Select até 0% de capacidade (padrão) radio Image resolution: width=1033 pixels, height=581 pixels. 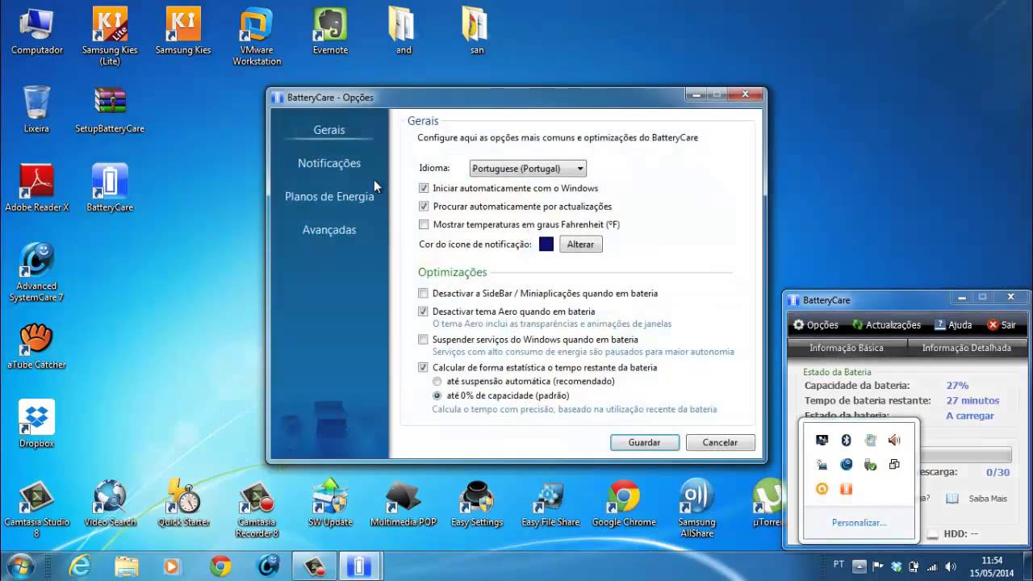point(437,395)
